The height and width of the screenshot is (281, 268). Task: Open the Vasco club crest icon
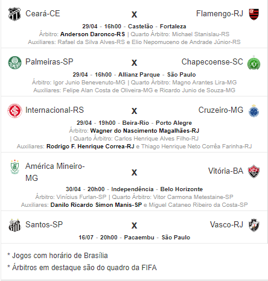[254, 225]
